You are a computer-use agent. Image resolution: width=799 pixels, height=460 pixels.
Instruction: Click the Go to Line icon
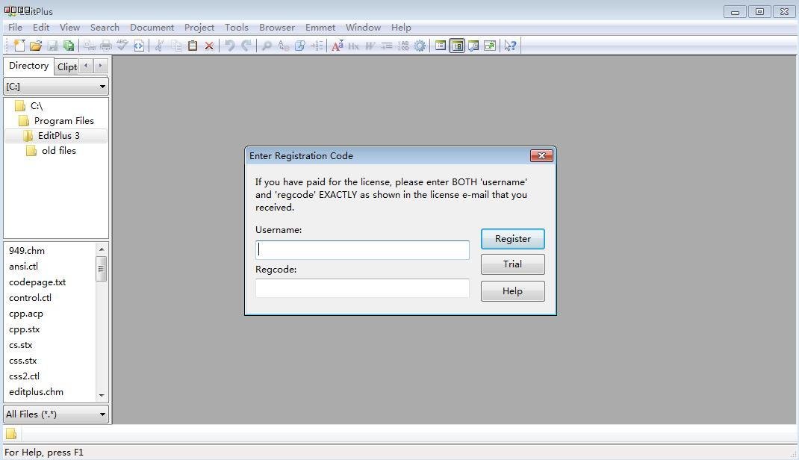pyautogui.click(x=317, y=46)
